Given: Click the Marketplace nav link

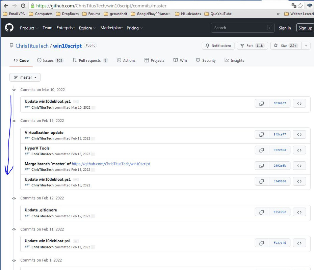Looking at the screenshot, I should (111, 28).
